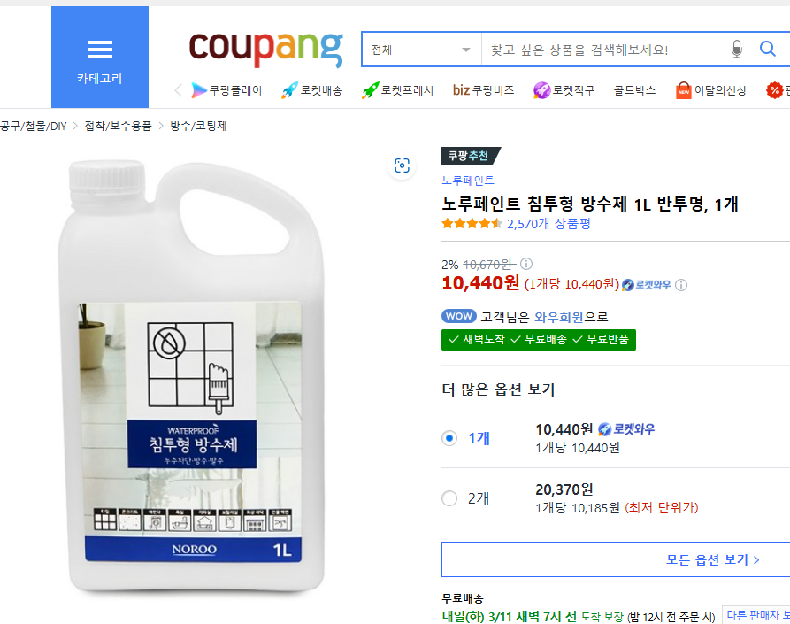Viewport: 790px width, 624px height.
Task: Click the microphone voice search icon
Action: (737, 50)
